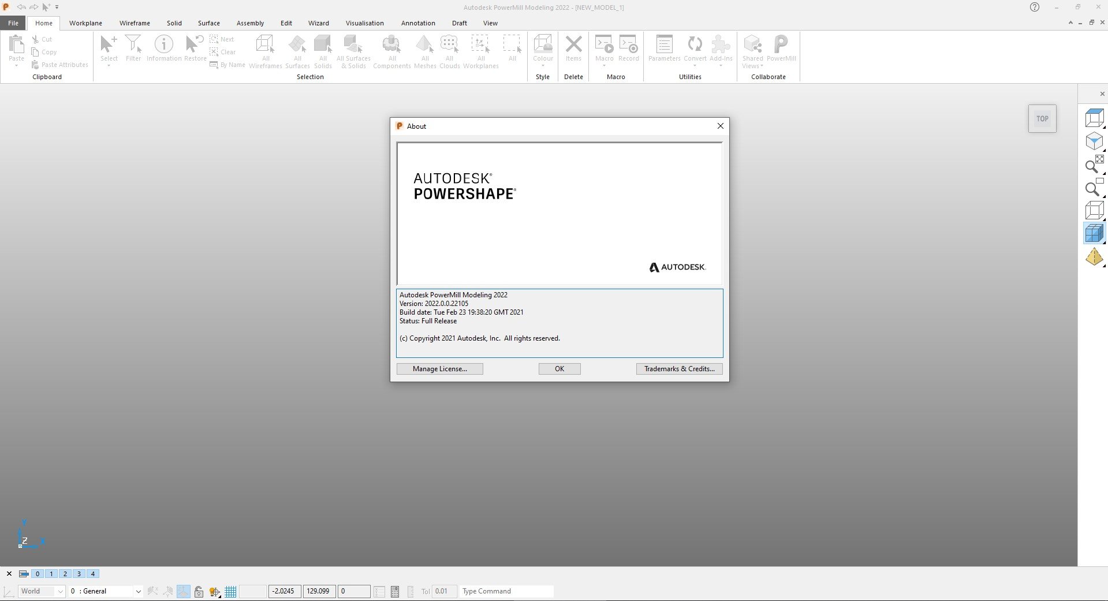
Task: Open the File menu tab
Action: click(13, 23)
